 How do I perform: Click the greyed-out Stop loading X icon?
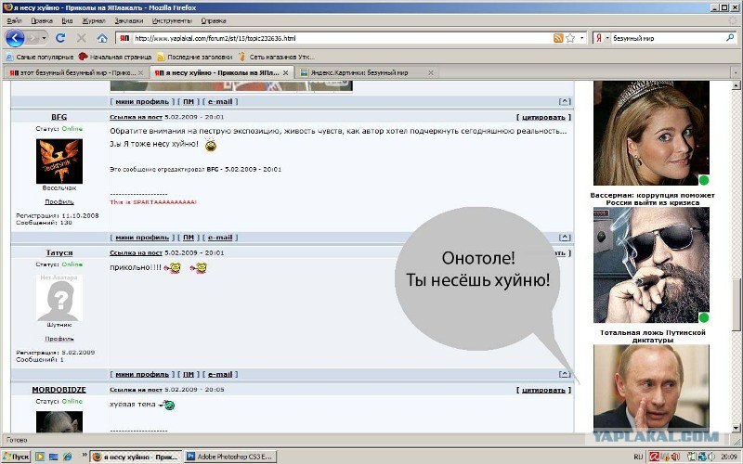click(x=82, y=38)
